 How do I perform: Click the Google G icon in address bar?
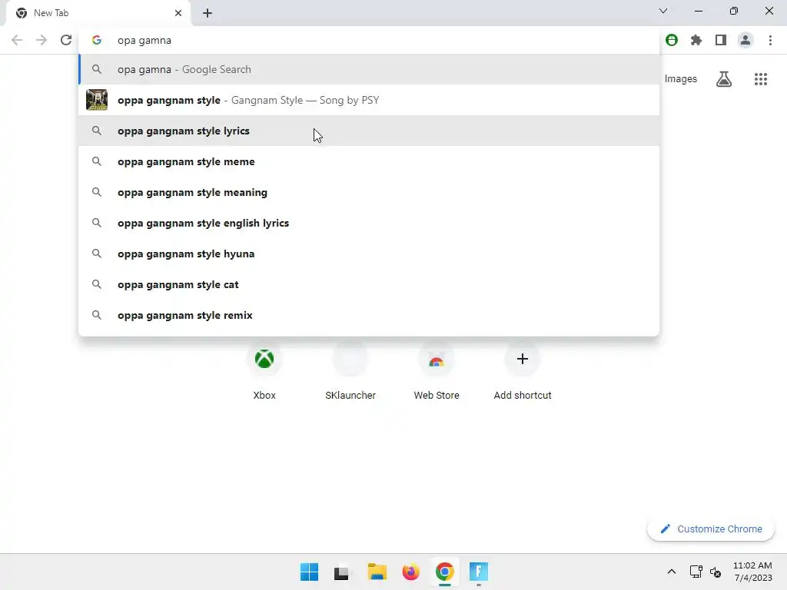(97, 40)
